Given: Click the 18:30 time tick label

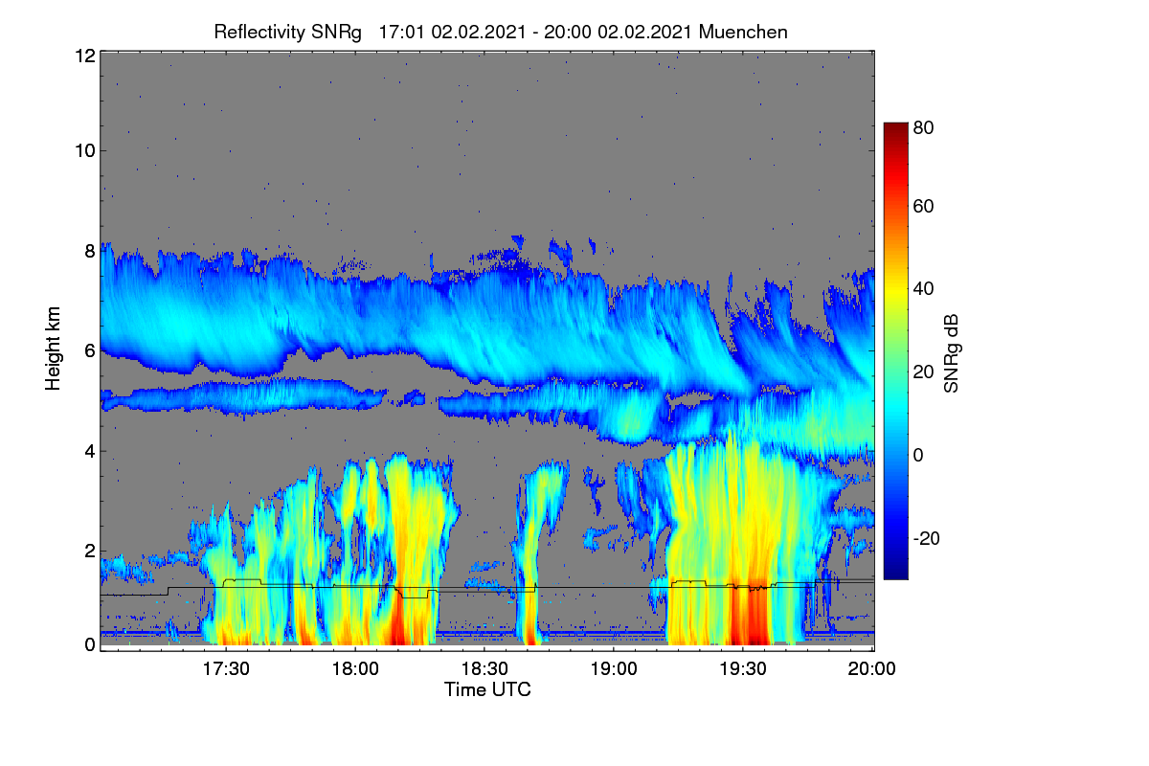Looking at the screenshot, I should (484, 669).
